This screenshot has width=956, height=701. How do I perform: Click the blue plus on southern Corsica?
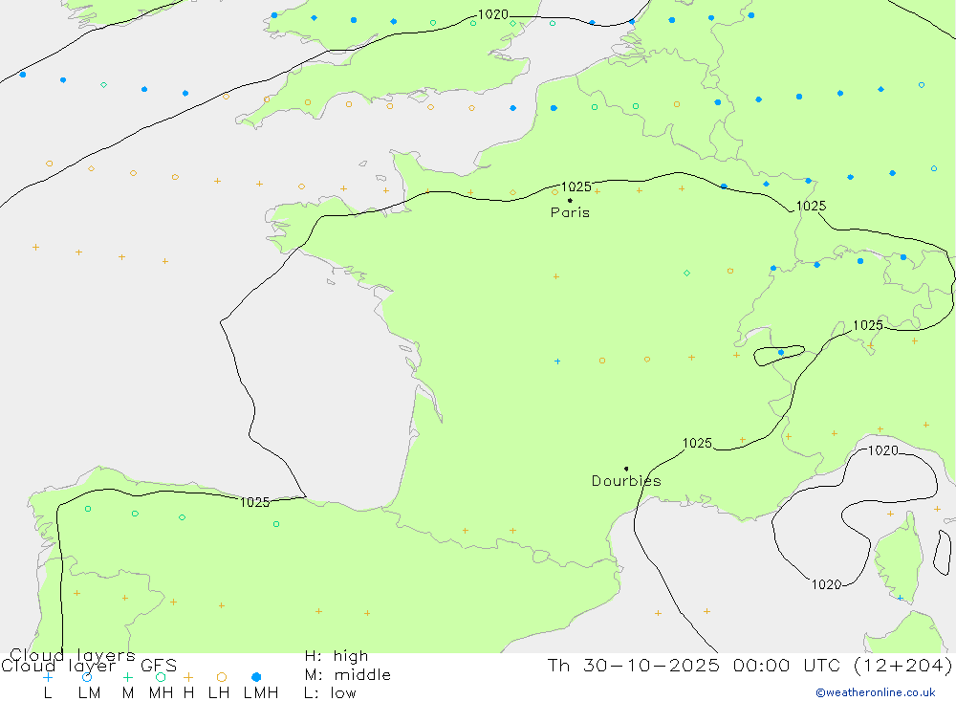pos(900,598)
